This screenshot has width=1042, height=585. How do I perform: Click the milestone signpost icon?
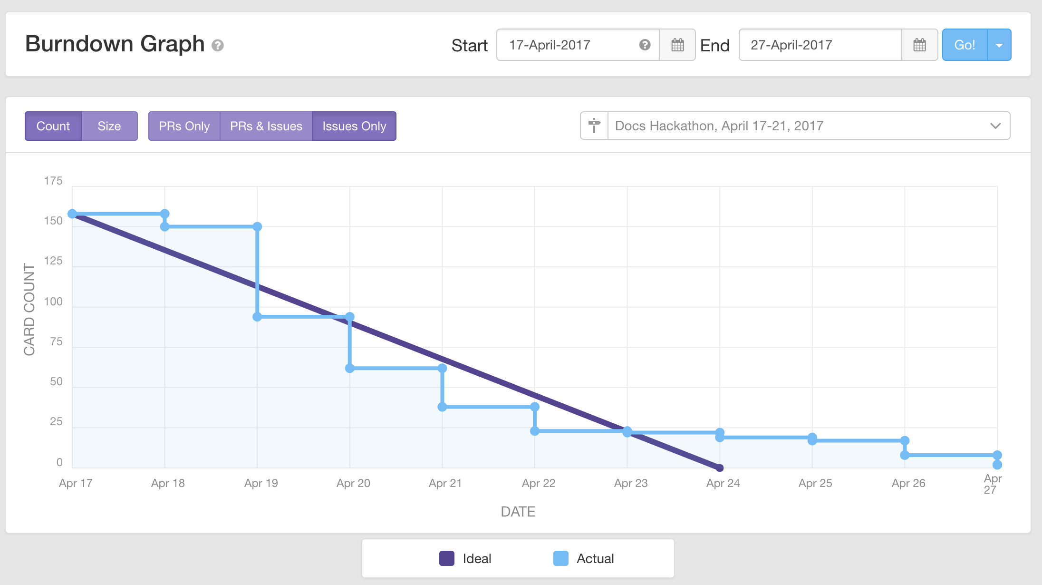pyautogui.click(x=594, y=126)
